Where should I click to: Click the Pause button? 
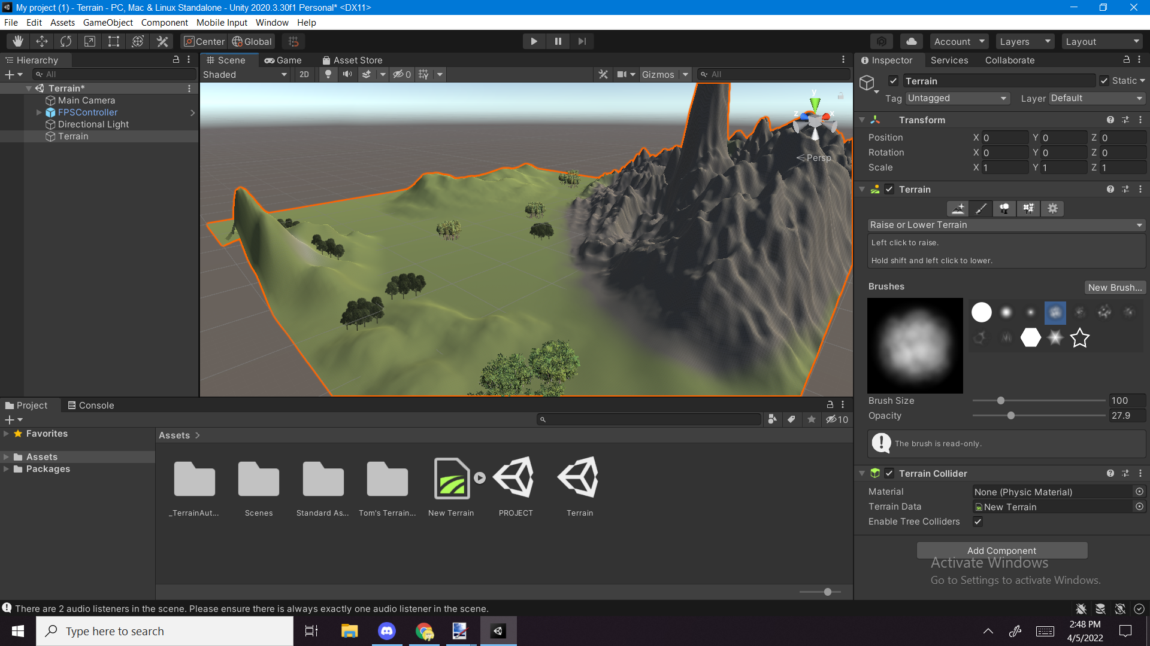coord(558,41)
